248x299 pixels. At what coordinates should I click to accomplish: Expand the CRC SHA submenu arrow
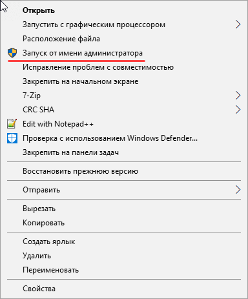coord(238,109)
